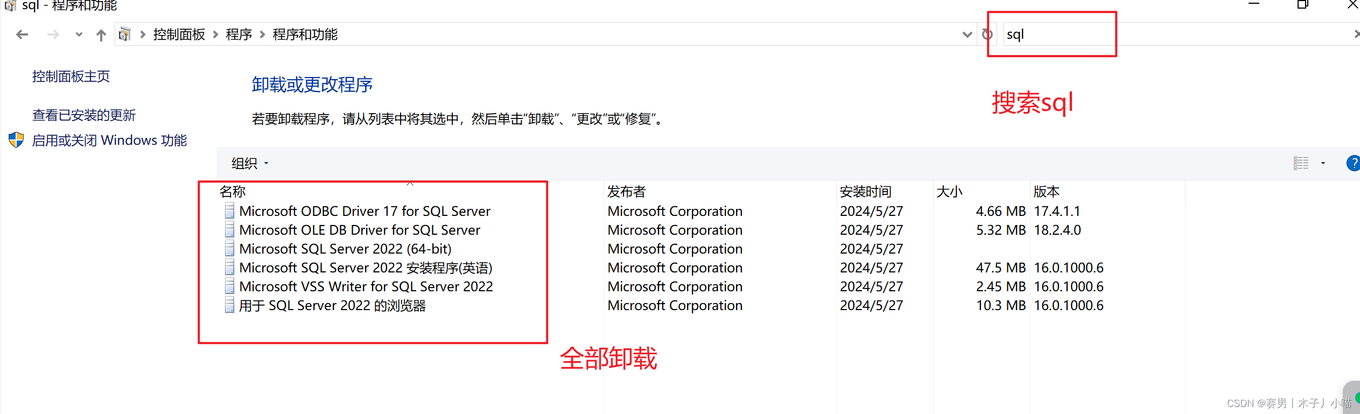
Task: Click the Up one level arrow
Action: coord(101,35)
